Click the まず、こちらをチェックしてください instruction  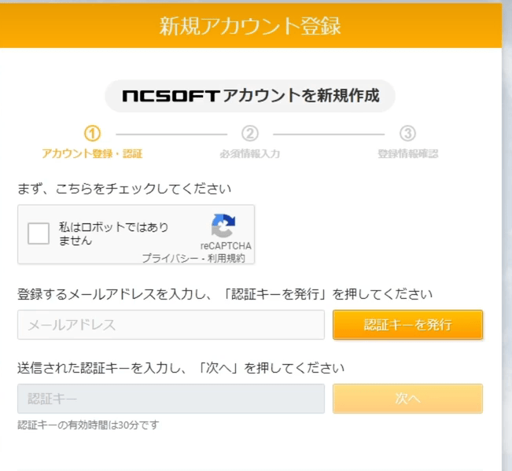(x=124, y=189)
